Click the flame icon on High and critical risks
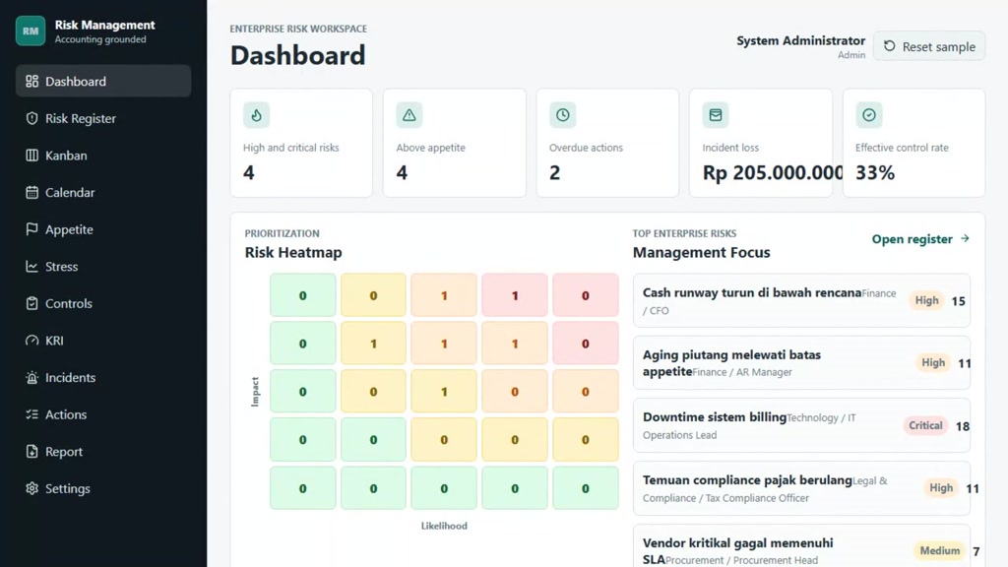The width and height of the screenshot is (1008, 567). (257, 115)
